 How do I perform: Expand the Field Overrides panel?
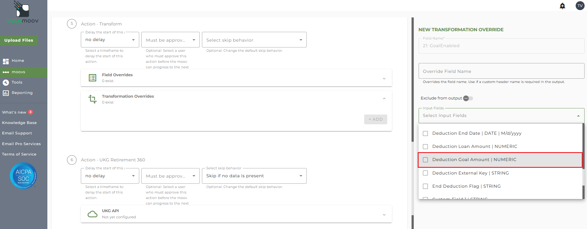[384, 78]
